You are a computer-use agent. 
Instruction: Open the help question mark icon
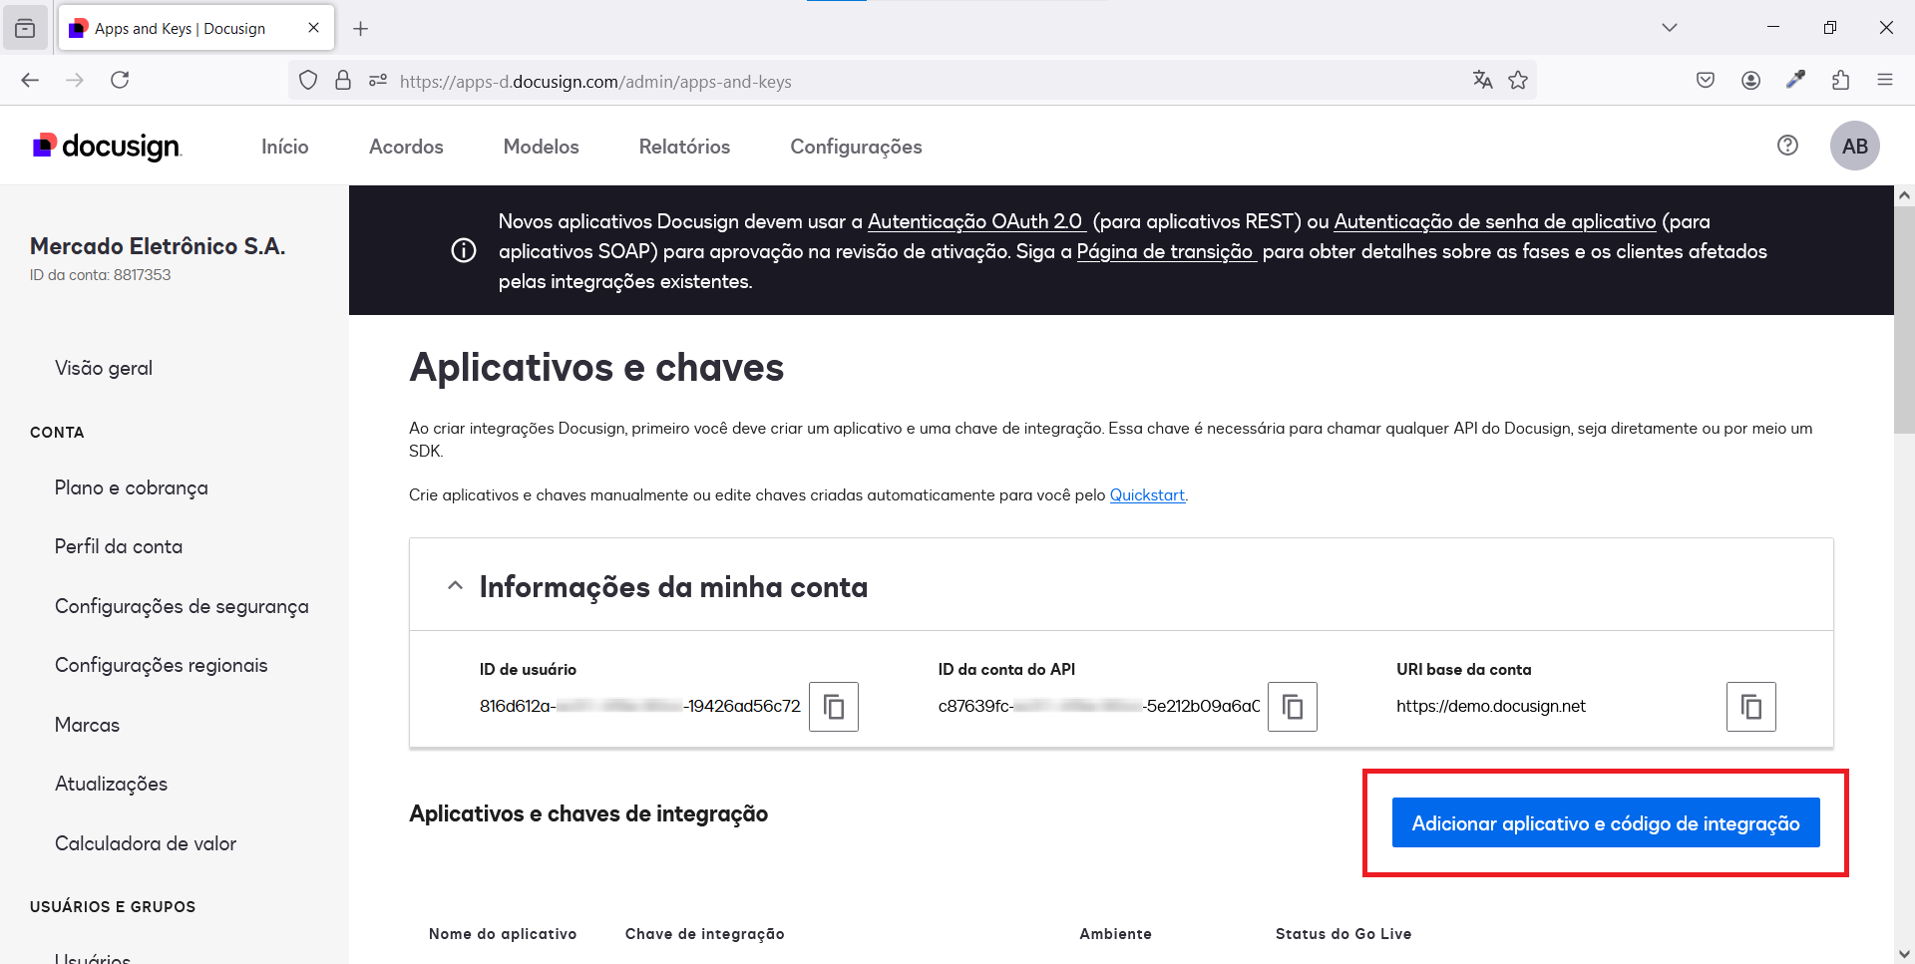point(1787,146)
